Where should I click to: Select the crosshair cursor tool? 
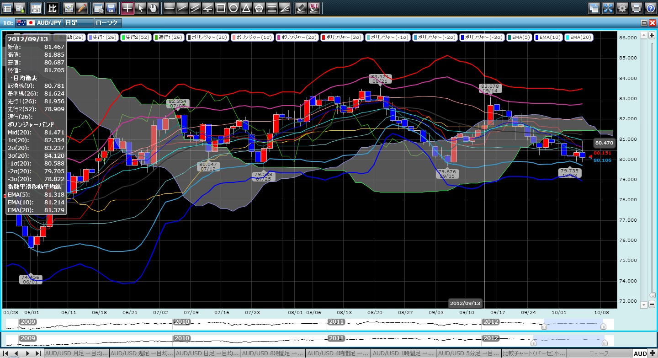pos(127,8)
